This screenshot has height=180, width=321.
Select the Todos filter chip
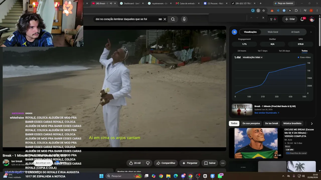(x=234, y=123)
